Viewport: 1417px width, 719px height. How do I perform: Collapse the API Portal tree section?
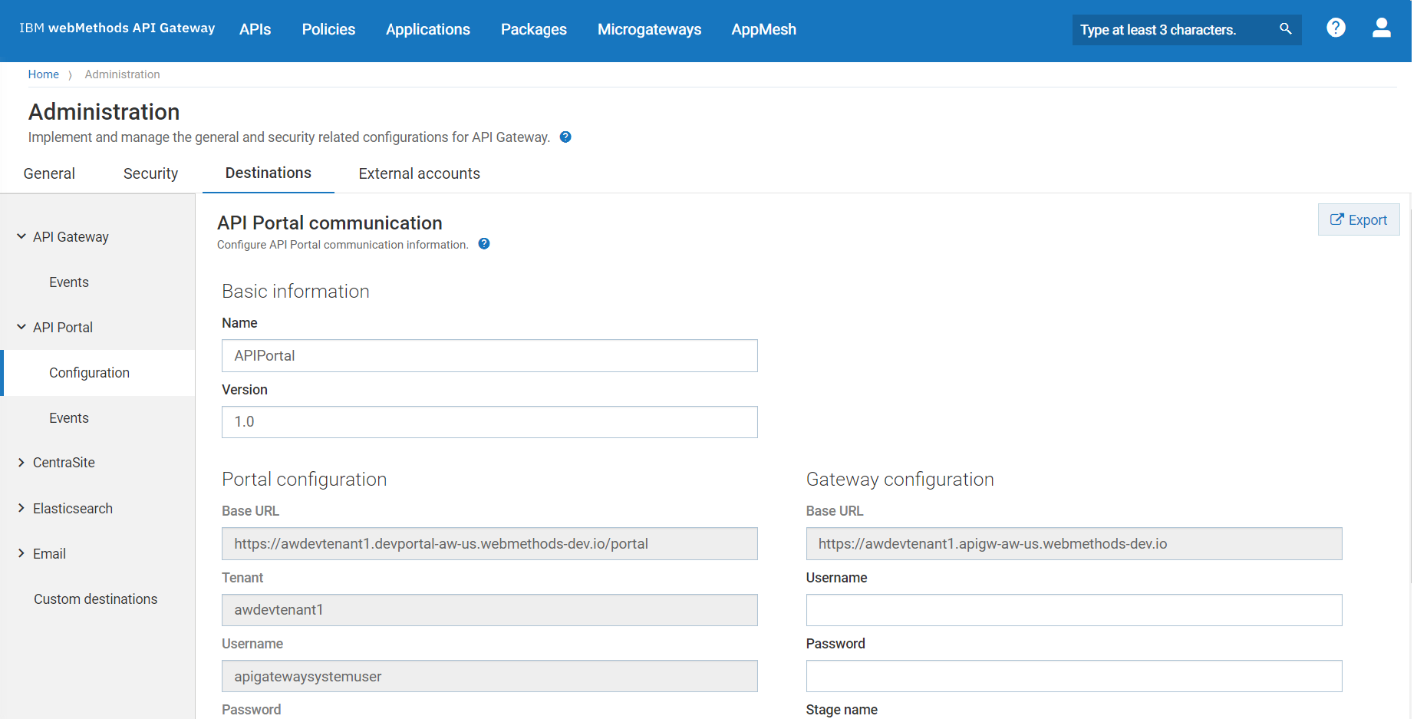click(x=21, y=327)
